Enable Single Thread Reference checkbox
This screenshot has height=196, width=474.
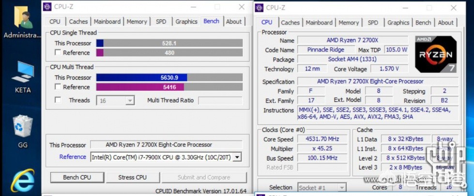[58, 53]
